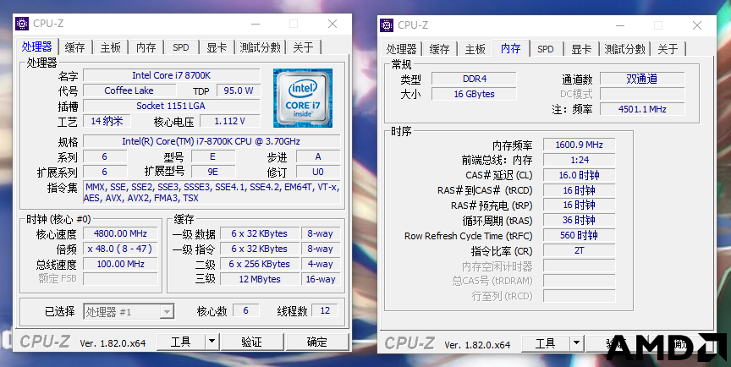The height and width of the screenshot is (367, 731).
Task: Click the empty 内存空闲计时器 field
Action: [579, 266]
